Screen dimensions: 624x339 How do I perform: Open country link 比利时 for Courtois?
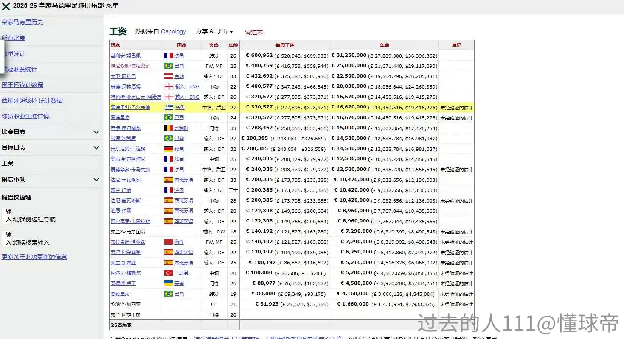(182, 128)
